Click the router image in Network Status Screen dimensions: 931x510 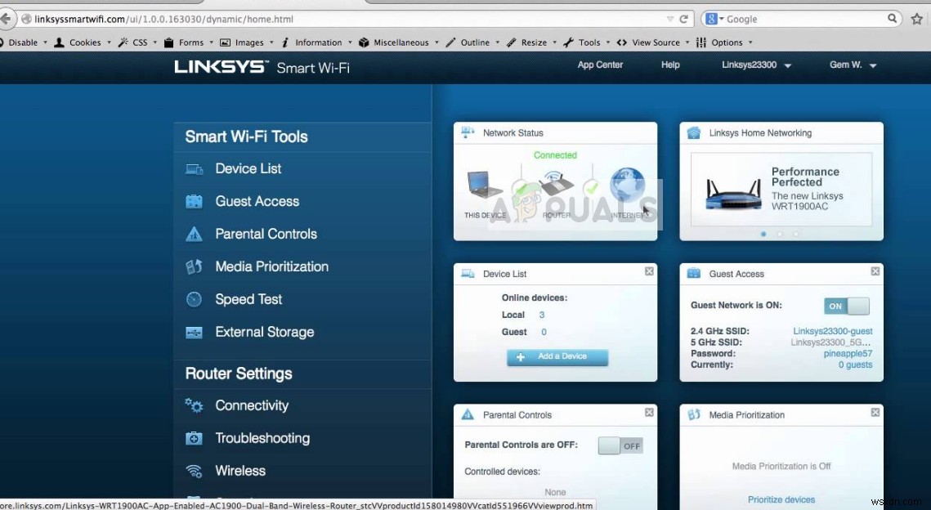pos(557,184)
